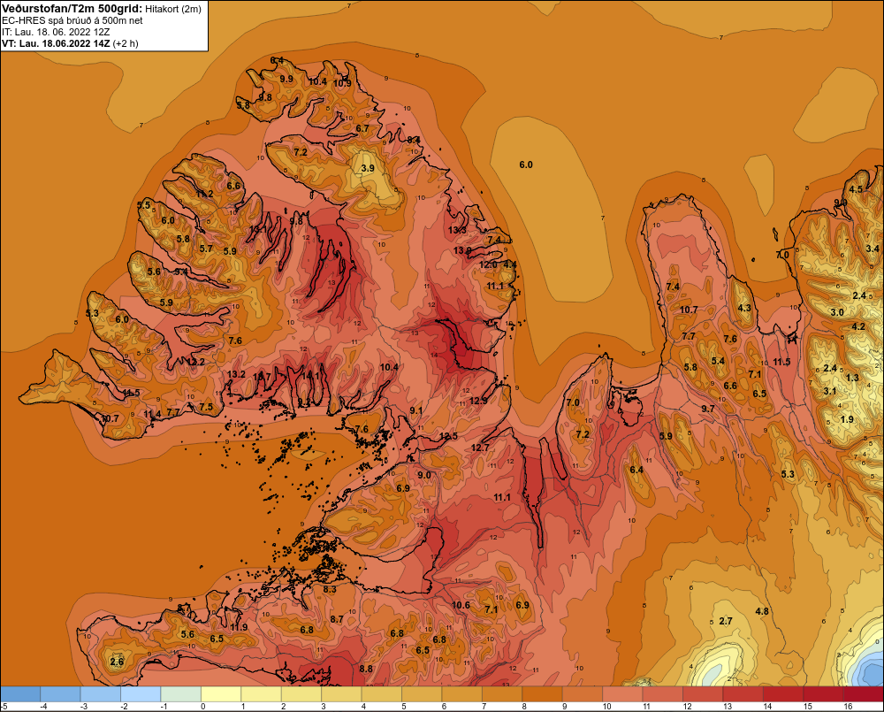
Task: Select the dark red swatch right of 16
Action: tap(863, 694)
